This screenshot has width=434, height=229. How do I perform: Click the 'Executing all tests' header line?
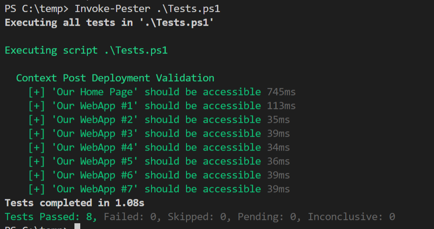pyautogui.click(x=109, y=22)
